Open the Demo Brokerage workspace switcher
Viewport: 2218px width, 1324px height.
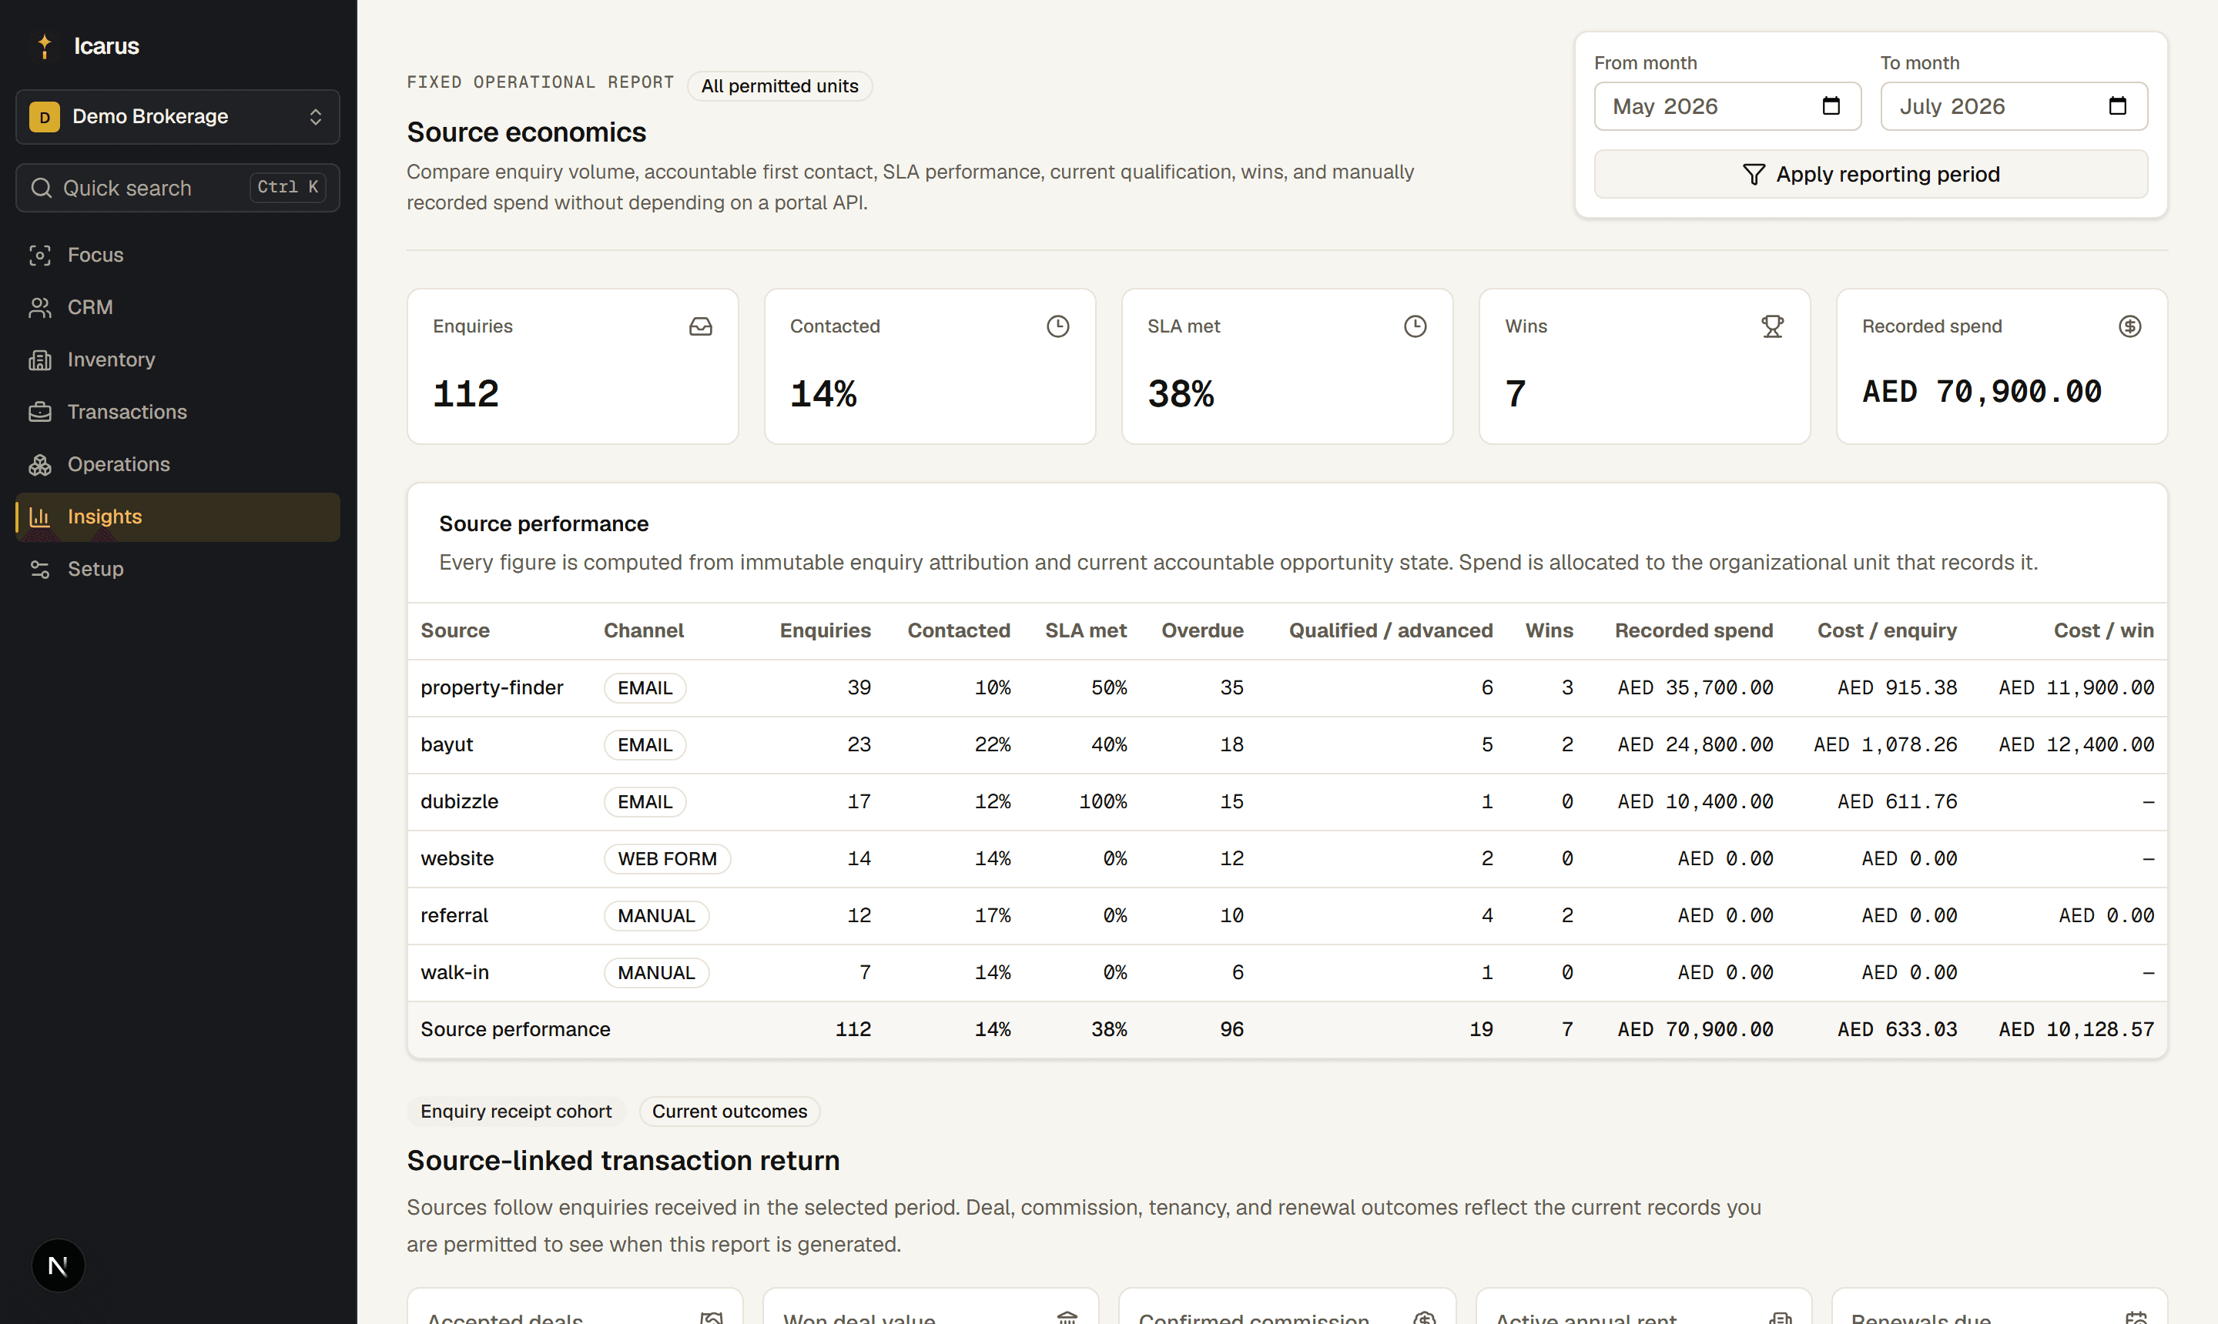click(x=178, y=117)
